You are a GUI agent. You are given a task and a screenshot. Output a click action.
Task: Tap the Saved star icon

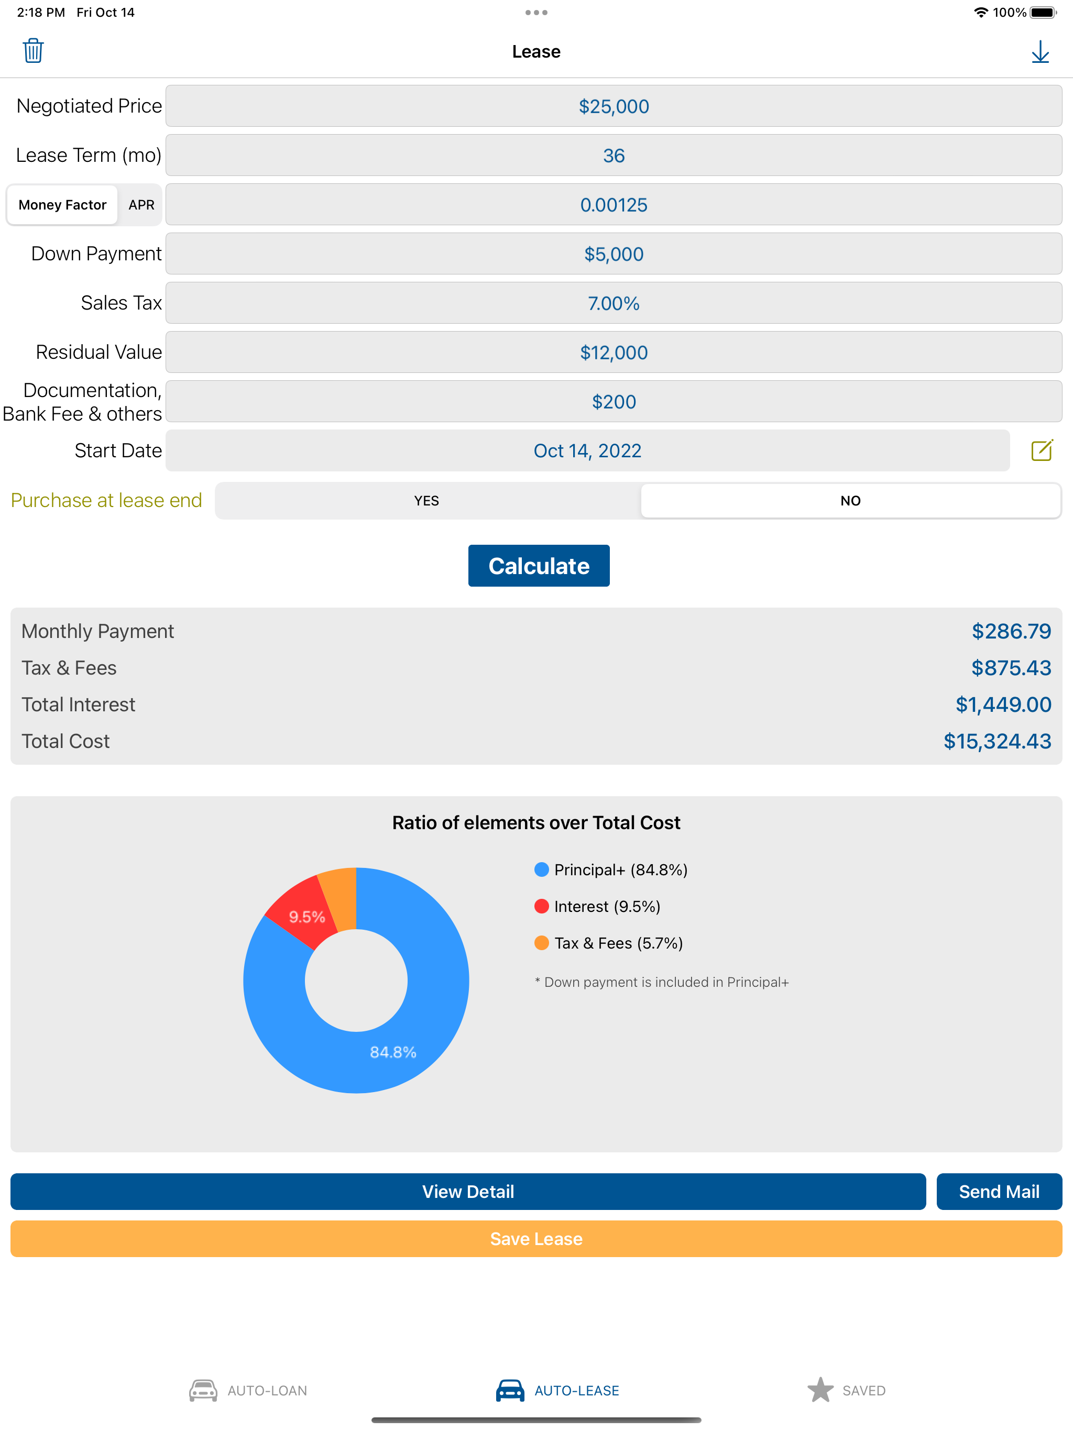[x=820, y=1389]
